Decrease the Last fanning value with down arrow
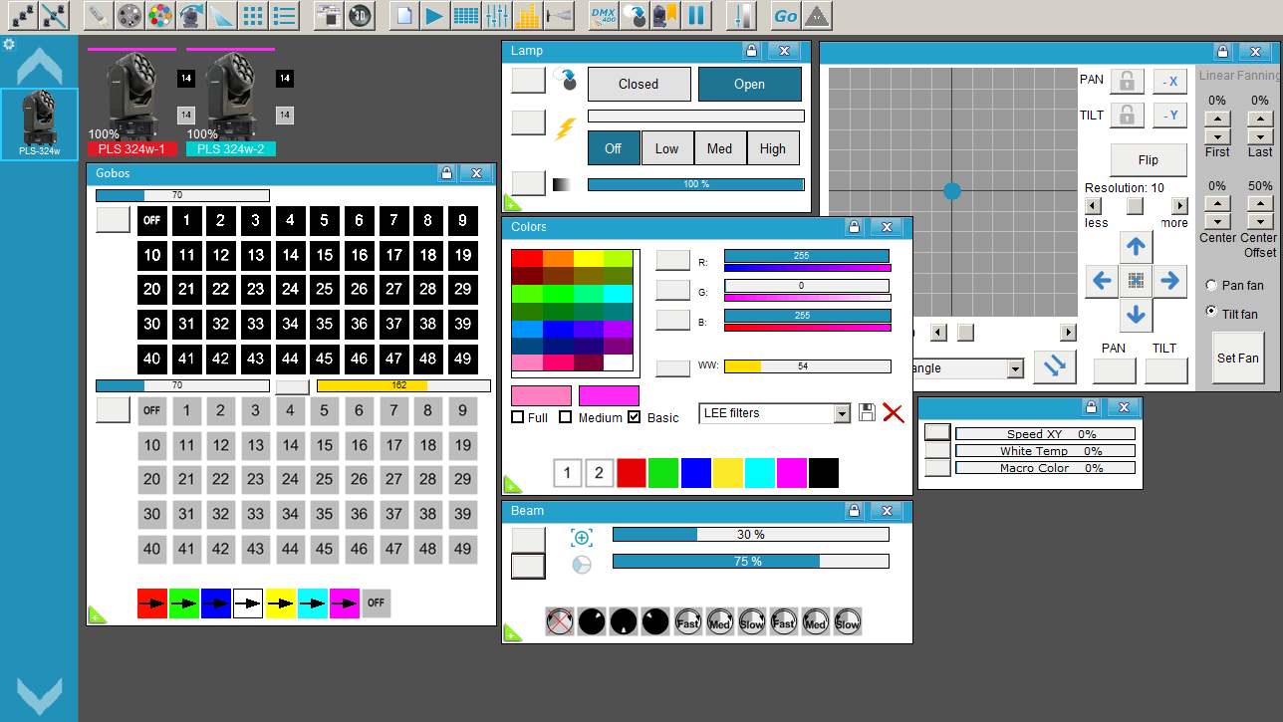Image resolution: width=1283 pixels, height=722 pixels. tap(1260, 135)
